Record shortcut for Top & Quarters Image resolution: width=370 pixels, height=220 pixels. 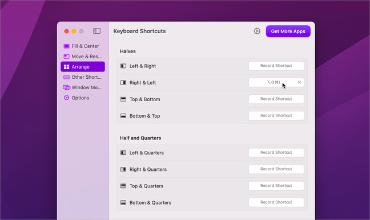(276, 186)
